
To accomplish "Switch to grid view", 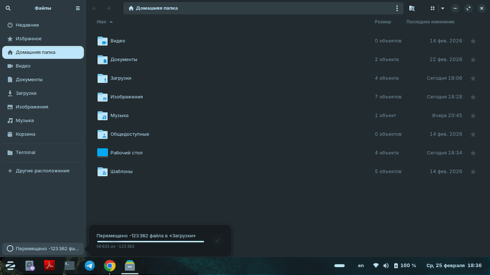I will point(432,9).
